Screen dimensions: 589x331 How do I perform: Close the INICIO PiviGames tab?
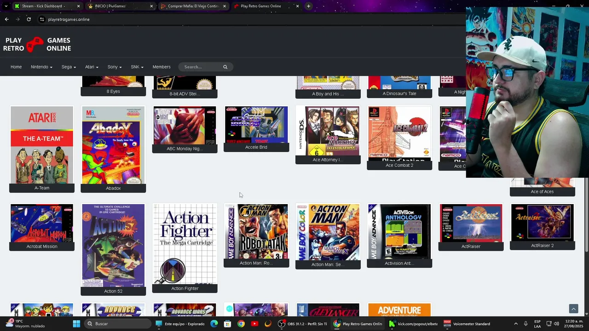(151, 6)
